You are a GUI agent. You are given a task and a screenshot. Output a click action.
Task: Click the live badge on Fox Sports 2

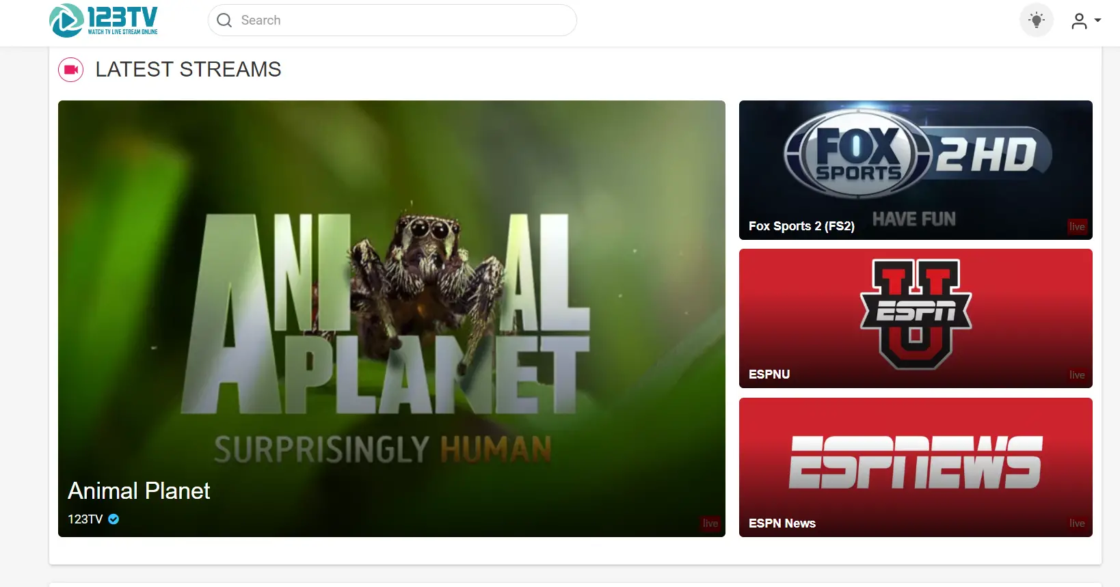click(x=1077, y=227)
